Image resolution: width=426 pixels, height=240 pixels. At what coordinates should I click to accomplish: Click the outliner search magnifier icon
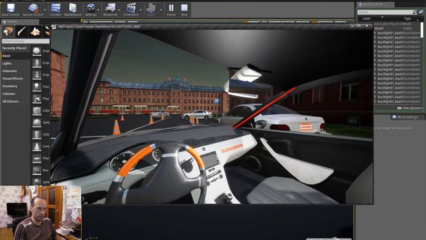tap(415, 12)
